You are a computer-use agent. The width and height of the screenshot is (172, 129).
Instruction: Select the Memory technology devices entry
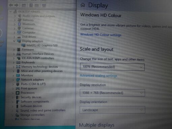[x=40, y=67]
